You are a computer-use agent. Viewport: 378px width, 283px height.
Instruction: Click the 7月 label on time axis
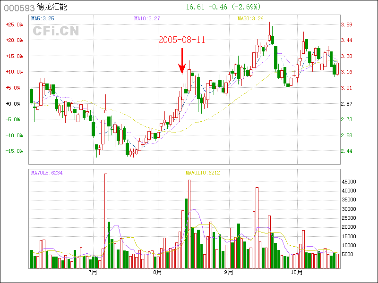pyautogui.click(x=93, y=273)
